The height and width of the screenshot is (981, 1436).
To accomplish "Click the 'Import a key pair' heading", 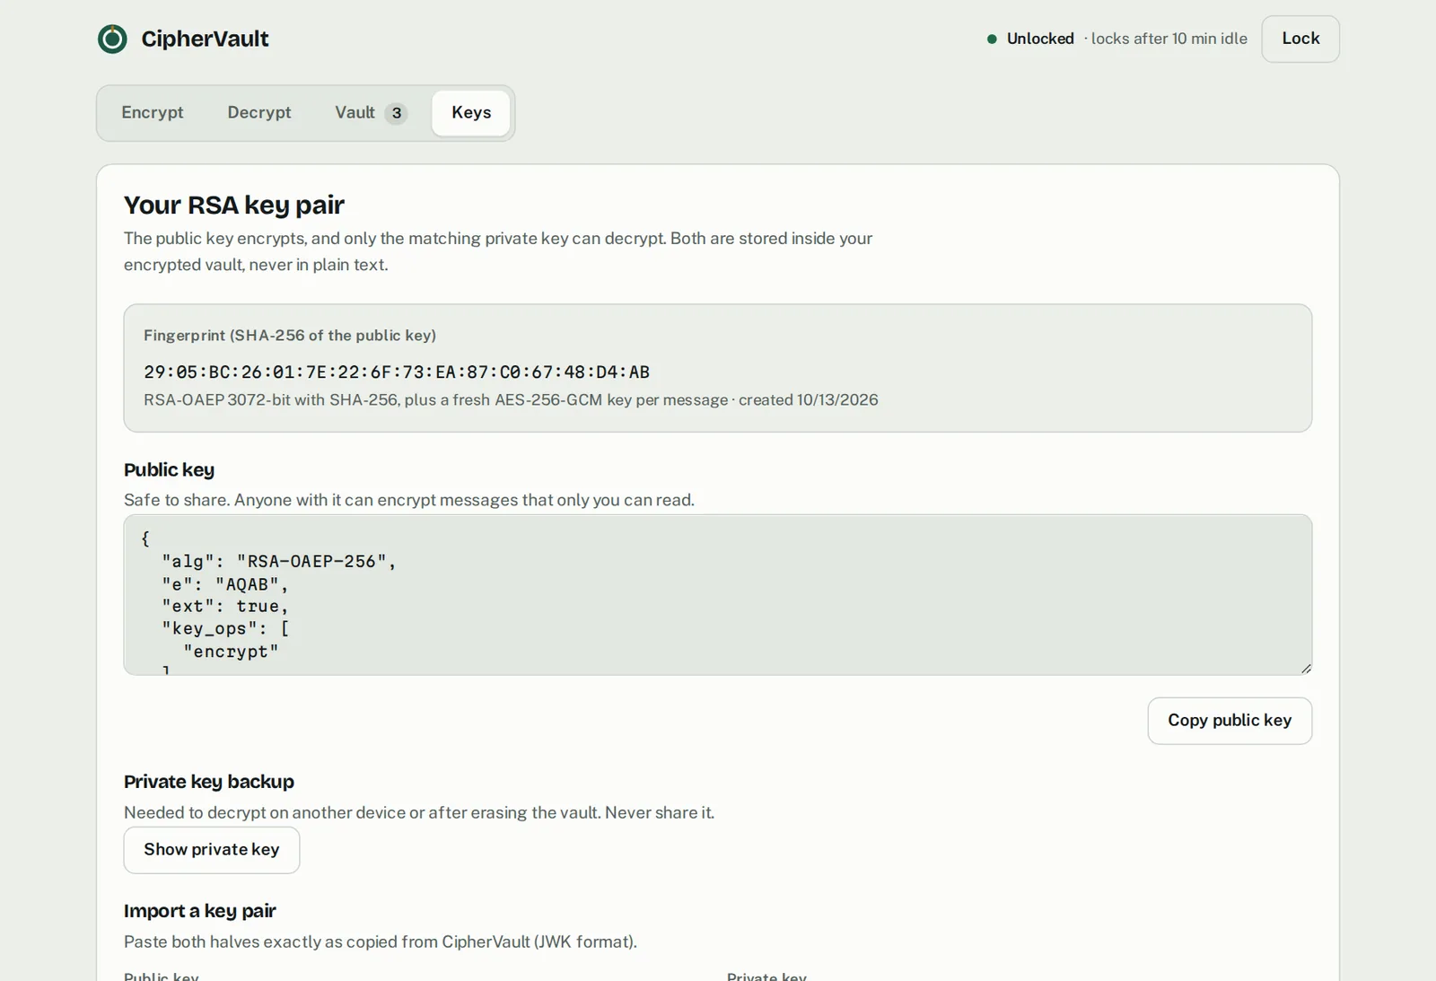I will coord(200,911).
